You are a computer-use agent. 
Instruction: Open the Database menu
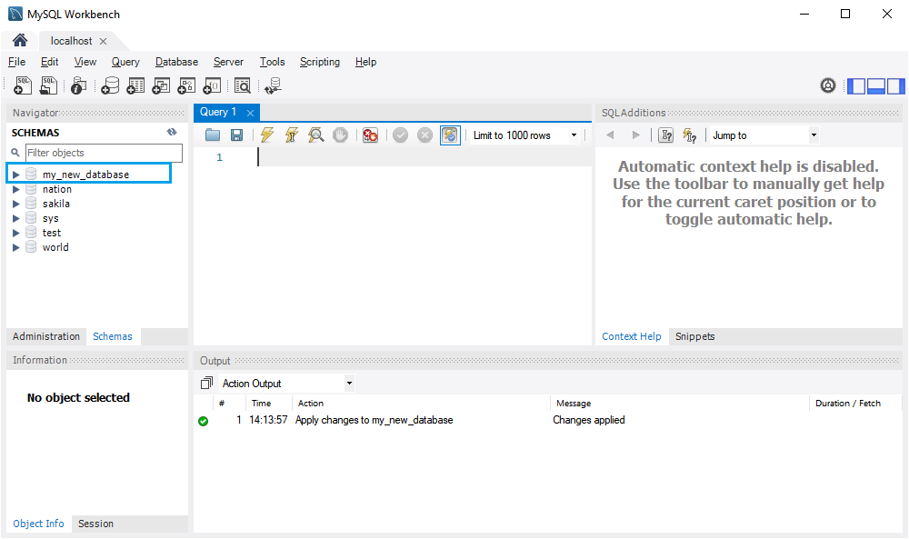176,62
